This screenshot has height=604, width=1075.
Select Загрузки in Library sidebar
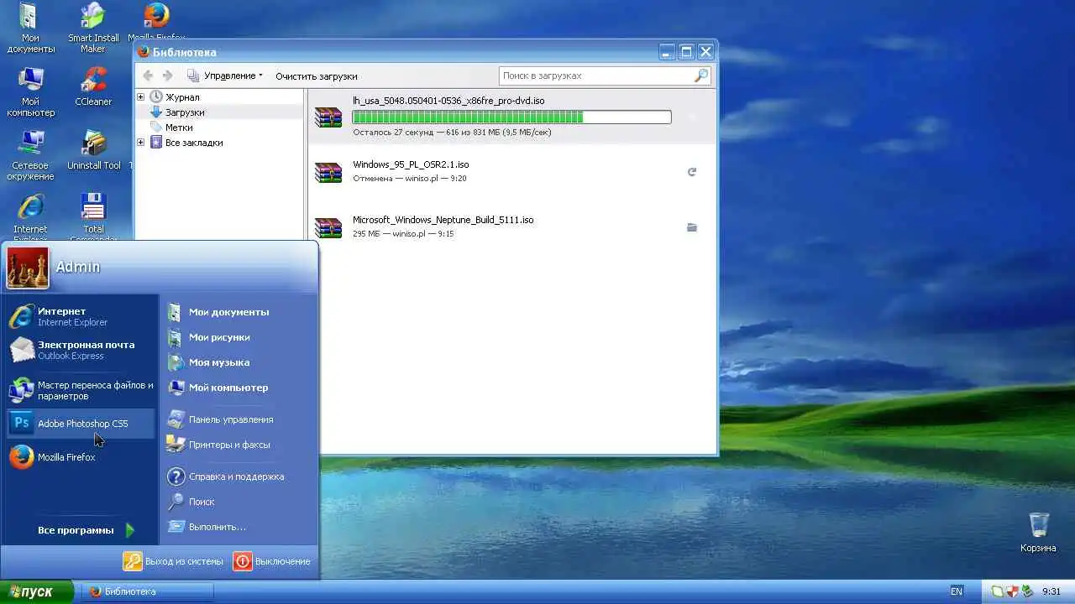tap(185, 112)
